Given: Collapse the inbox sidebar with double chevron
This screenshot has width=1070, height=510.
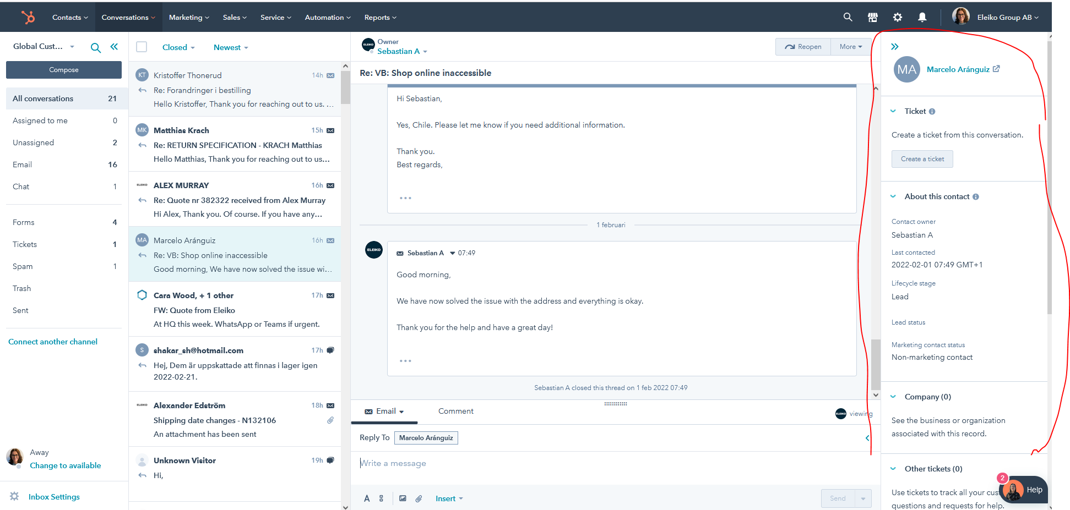Looking at the screenshot, I should [114, 47].
